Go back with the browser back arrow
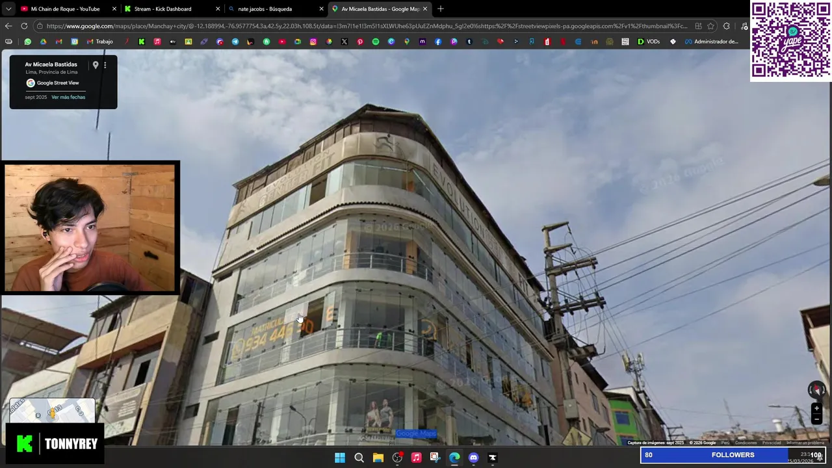 coord(8,26)
